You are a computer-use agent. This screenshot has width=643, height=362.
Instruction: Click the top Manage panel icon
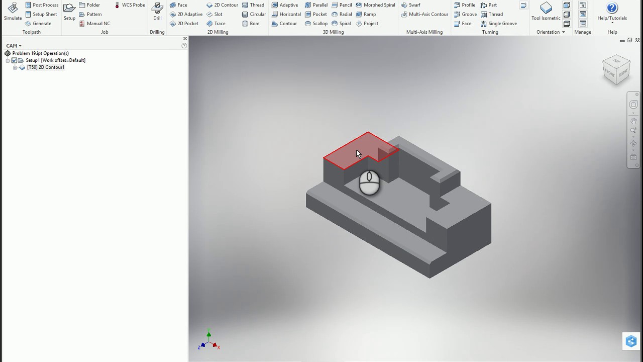coord(583,5)
